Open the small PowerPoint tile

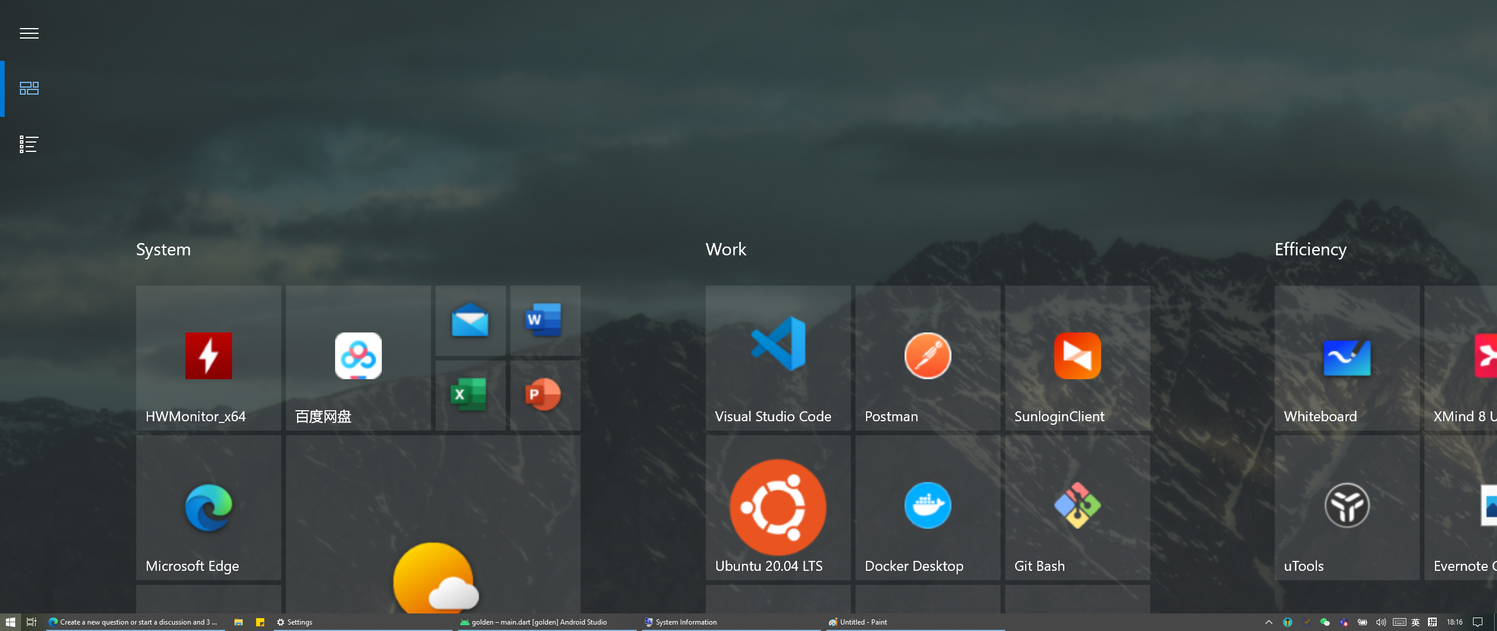tap(545, 395)
